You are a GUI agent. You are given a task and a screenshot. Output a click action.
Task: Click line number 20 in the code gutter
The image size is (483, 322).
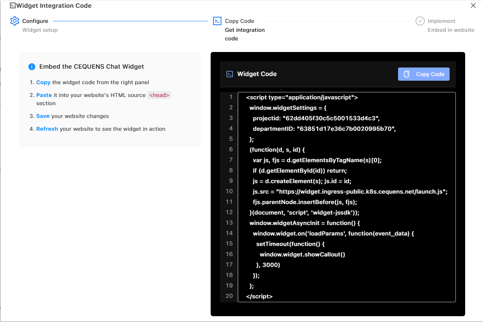pos(229,296)
